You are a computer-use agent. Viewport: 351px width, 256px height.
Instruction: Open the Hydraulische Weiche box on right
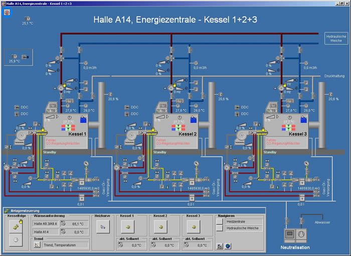pyautogui.click(x=336, y=38)
